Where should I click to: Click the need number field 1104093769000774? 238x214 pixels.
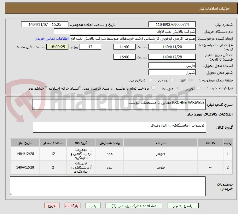[172, 25]
